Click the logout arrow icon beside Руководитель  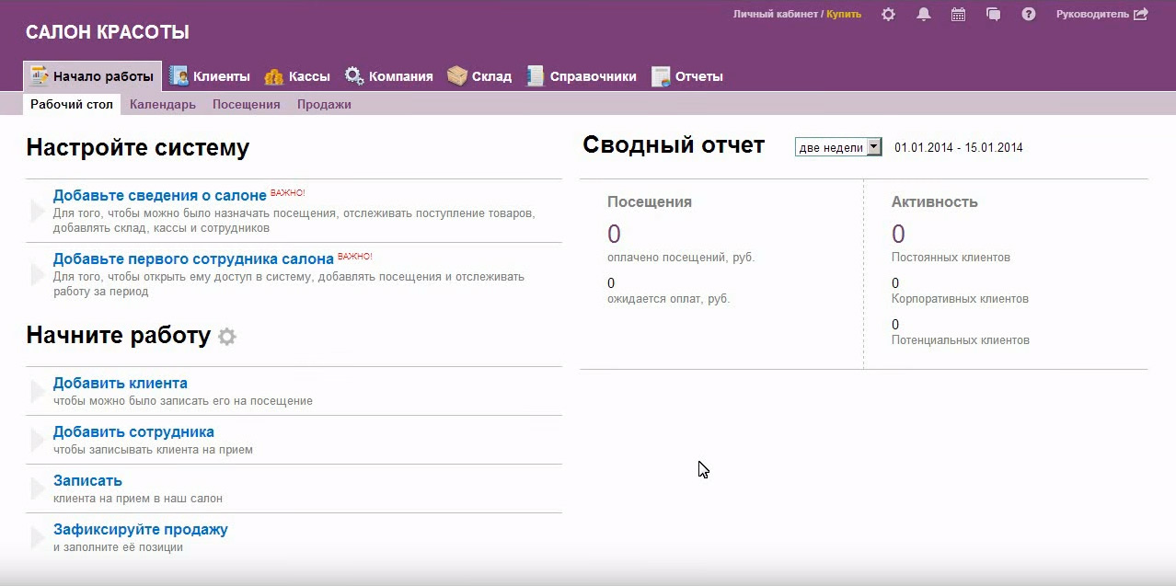(1141, 15)
